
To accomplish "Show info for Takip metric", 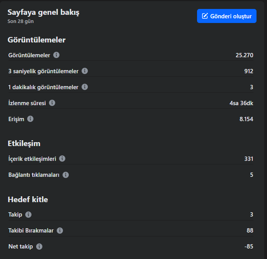I will click(28, 215).
